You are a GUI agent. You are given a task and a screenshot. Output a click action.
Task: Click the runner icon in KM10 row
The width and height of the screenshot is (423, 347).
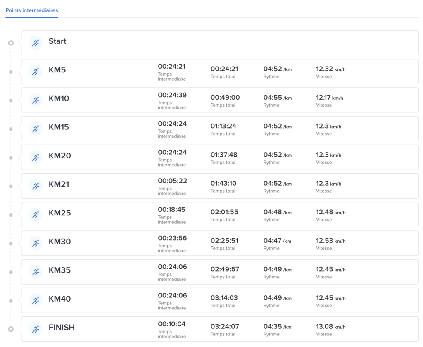pos(36,100)
